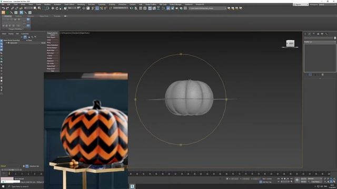This screenshot has height=189, width=337.
Task: Activate the Select and Link tool
Action: tap(12, 8)
